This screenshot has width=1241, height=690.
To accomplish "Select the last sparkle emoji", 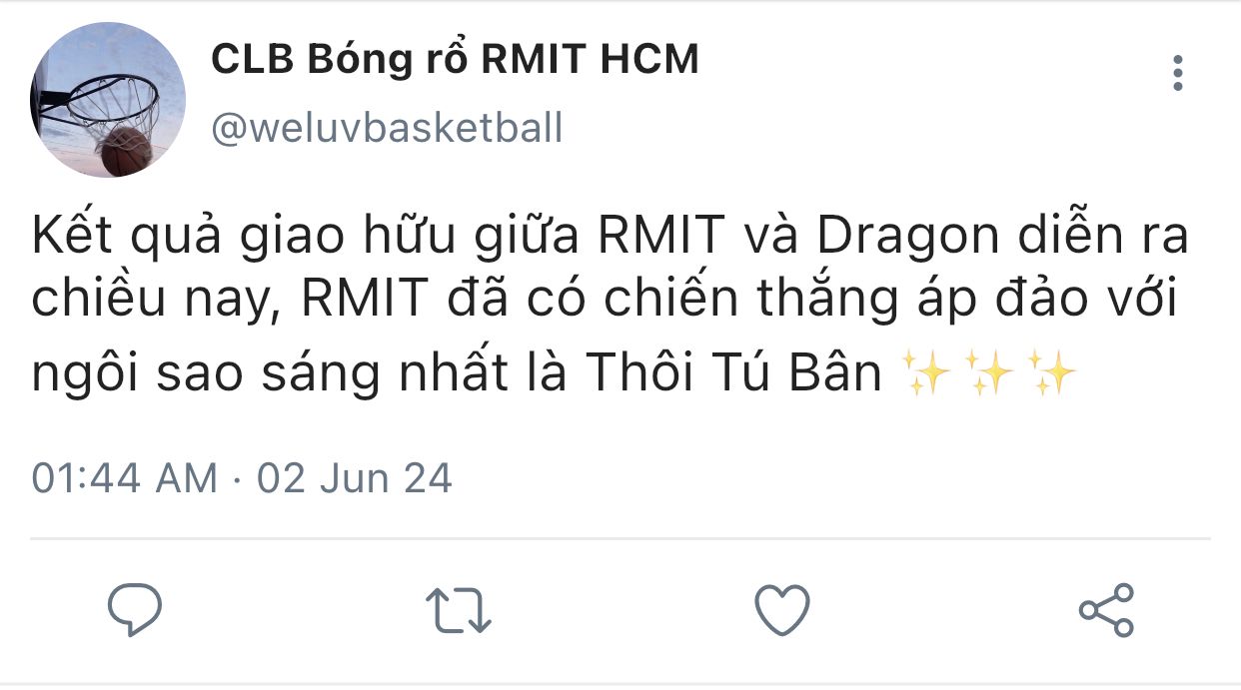I will (1052, 373).
